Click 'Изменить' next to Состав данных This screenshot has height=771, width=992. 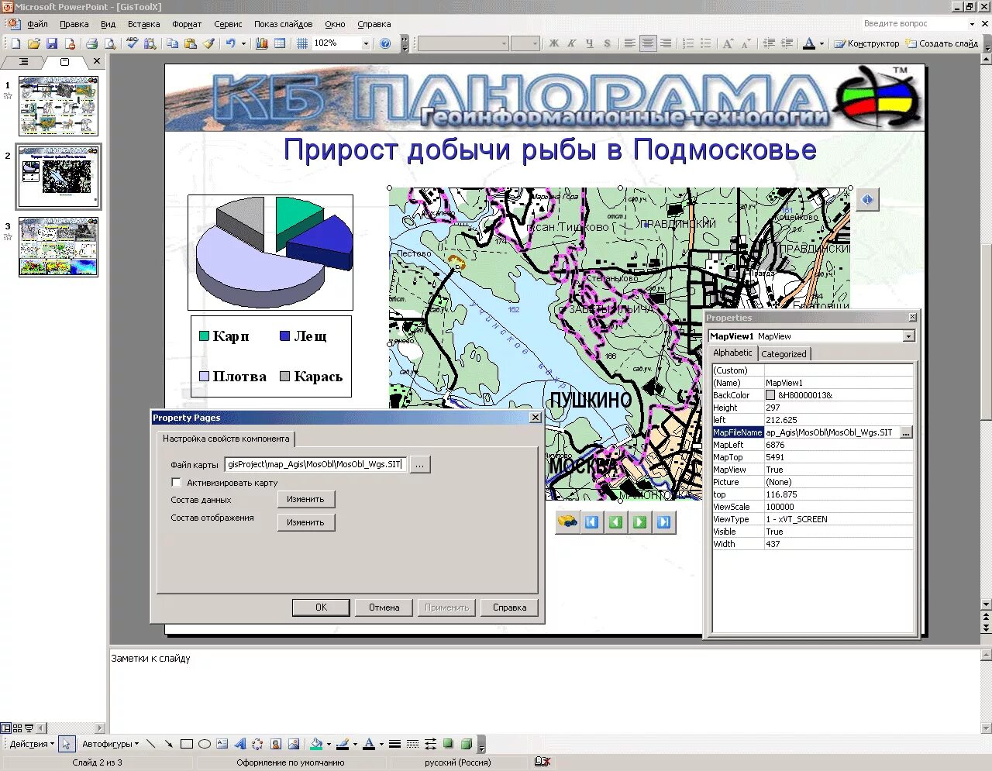click(305, 499)
